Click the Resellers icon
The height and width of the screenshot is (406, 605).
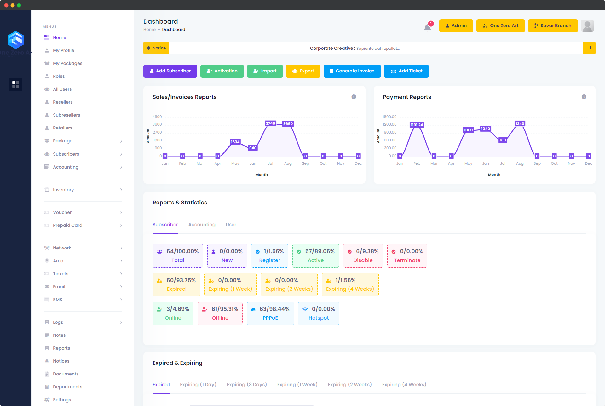47,102
